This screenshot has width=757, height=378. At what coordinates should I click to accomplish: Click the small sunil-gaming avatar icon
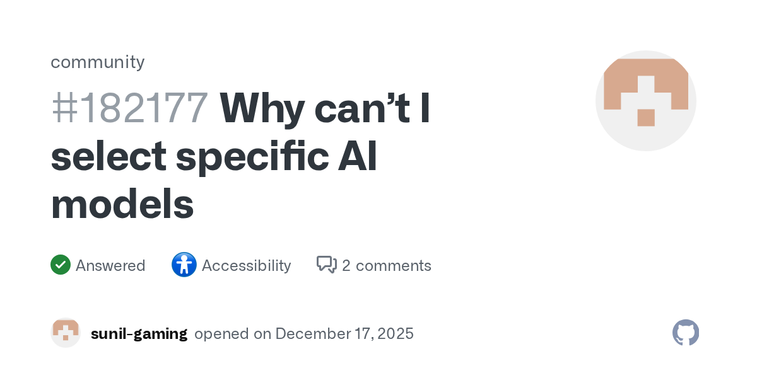[x=66, y=333]
